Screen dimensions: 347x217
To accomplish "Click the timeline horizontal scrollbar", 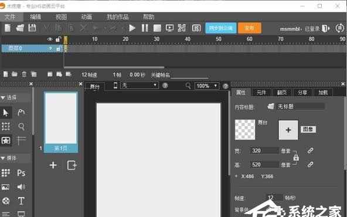I will point(114,67).
